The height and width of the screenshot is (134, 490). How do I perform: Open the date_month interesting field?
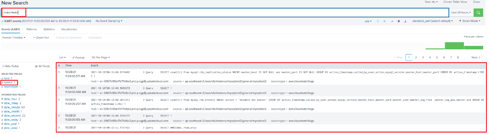pyautogui.click(x=12, y=111)
